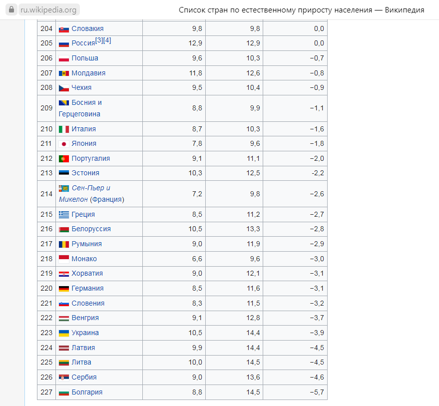439x406 pixels.
Task: Click the Greece flag icon
Action: 64,214
